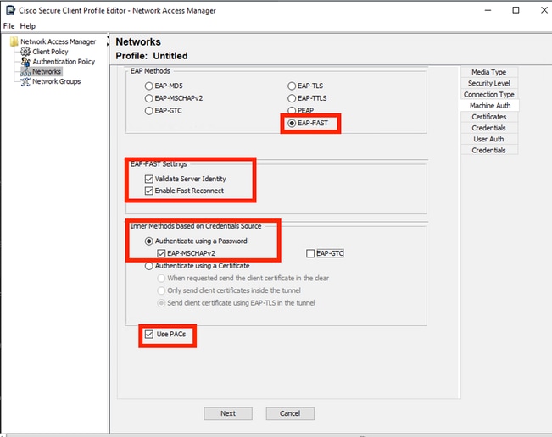Screen dimensions: 552x437
Task: Switch to the Security Level tab
Action: pyautogui.click(x=489, y=83)
